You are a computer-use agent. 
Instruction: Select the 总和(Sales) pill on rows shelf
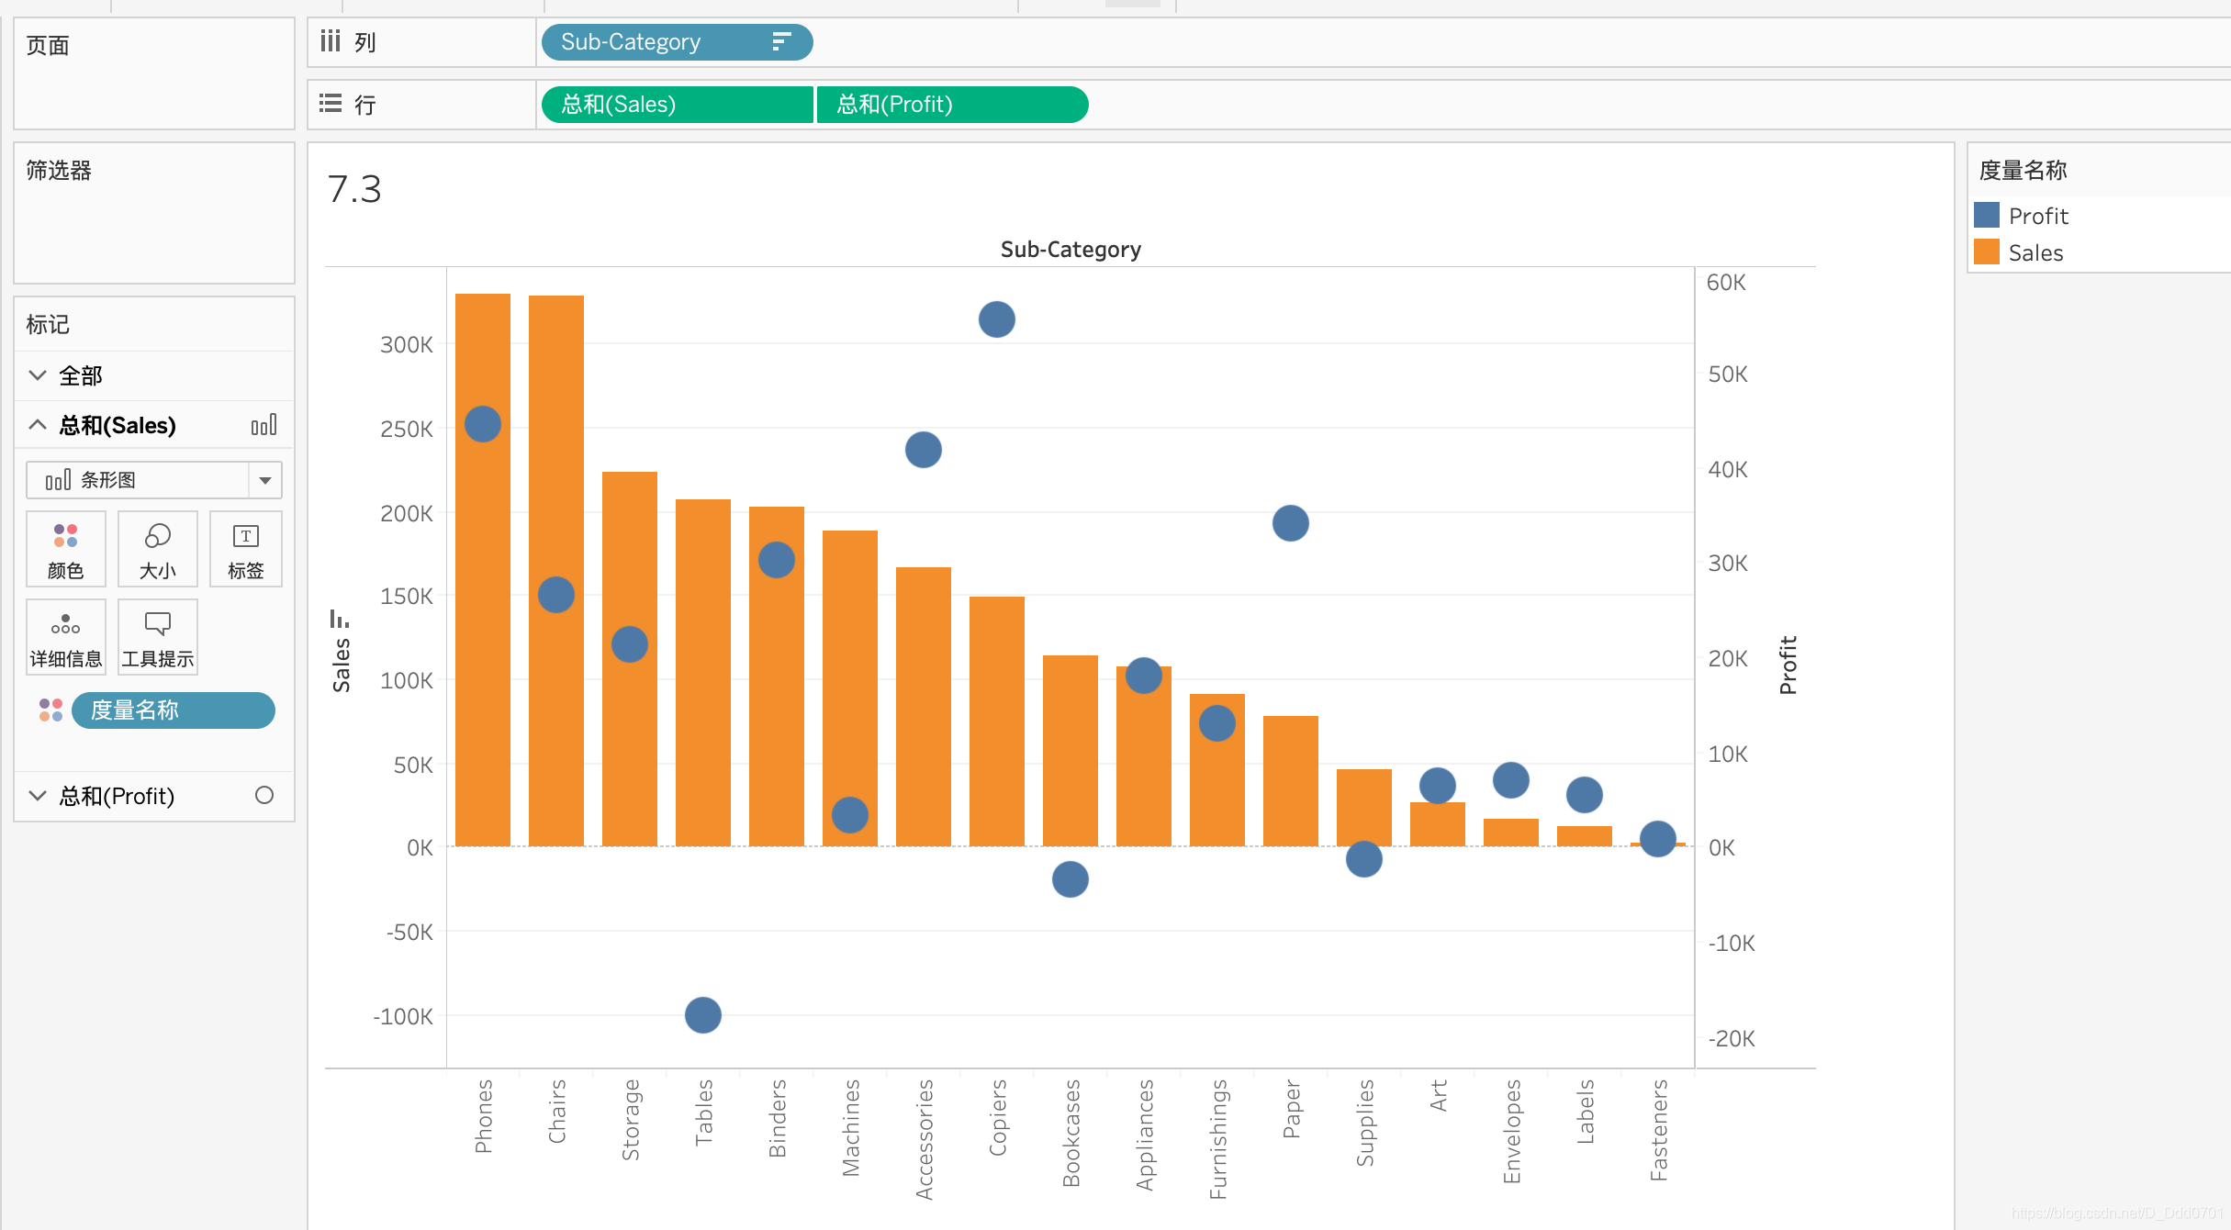(677, 105)
